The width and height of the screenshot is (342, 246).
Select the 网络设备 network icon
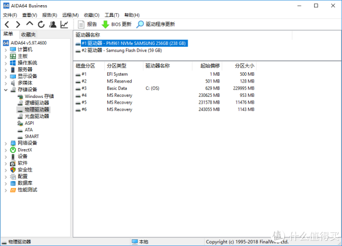(x=13, y=143)
